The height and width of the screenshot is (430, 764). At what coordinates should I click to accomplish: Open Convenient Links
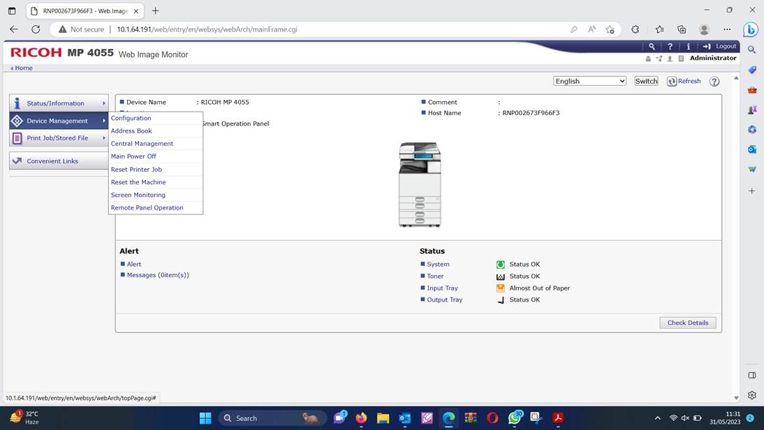click(59, 161)
